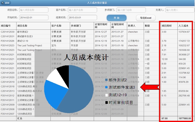Screen dimensions: 195x122
Task: Click the black 时间审批项目 legend swatch
Action: click(x=107, y=103)
